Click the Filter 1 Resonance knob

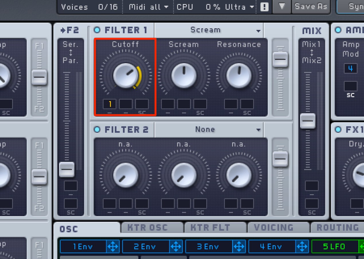click(x=239, y=75)
